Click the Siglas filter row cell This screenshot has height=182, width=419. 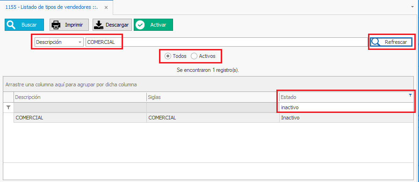pos(213,107)
